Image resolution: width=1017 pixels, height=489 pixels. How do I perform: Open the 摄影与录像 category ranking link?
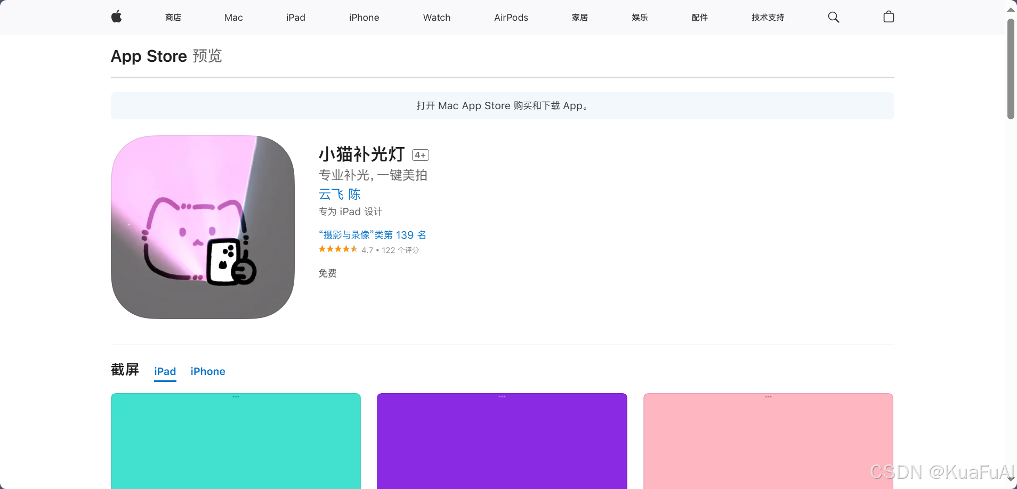372,234
